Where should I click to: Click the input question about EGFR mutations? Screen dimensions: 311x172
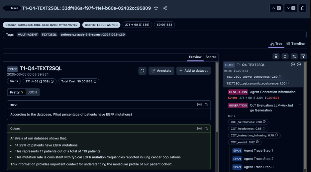click(71, 115)
